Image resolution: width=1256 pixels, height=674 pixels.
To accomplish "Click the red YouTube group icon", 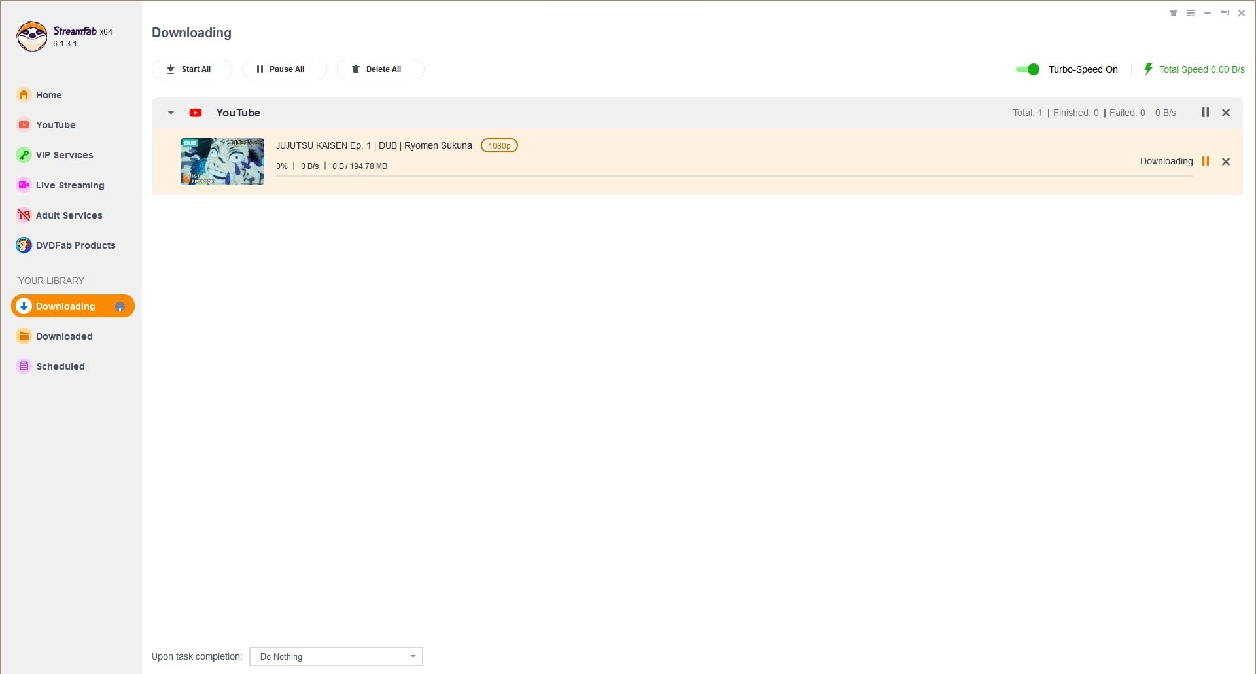I will (x=196, y=113).
